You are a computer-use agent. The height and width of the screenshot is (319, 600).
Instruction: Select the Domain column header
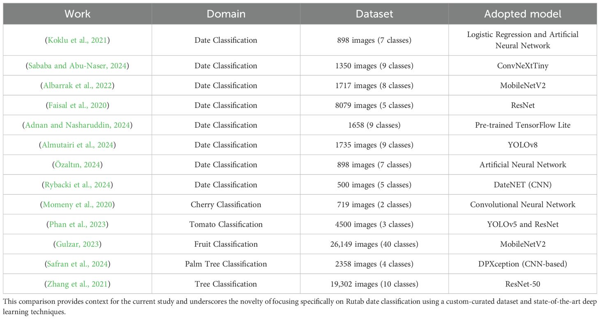(226, 14)
